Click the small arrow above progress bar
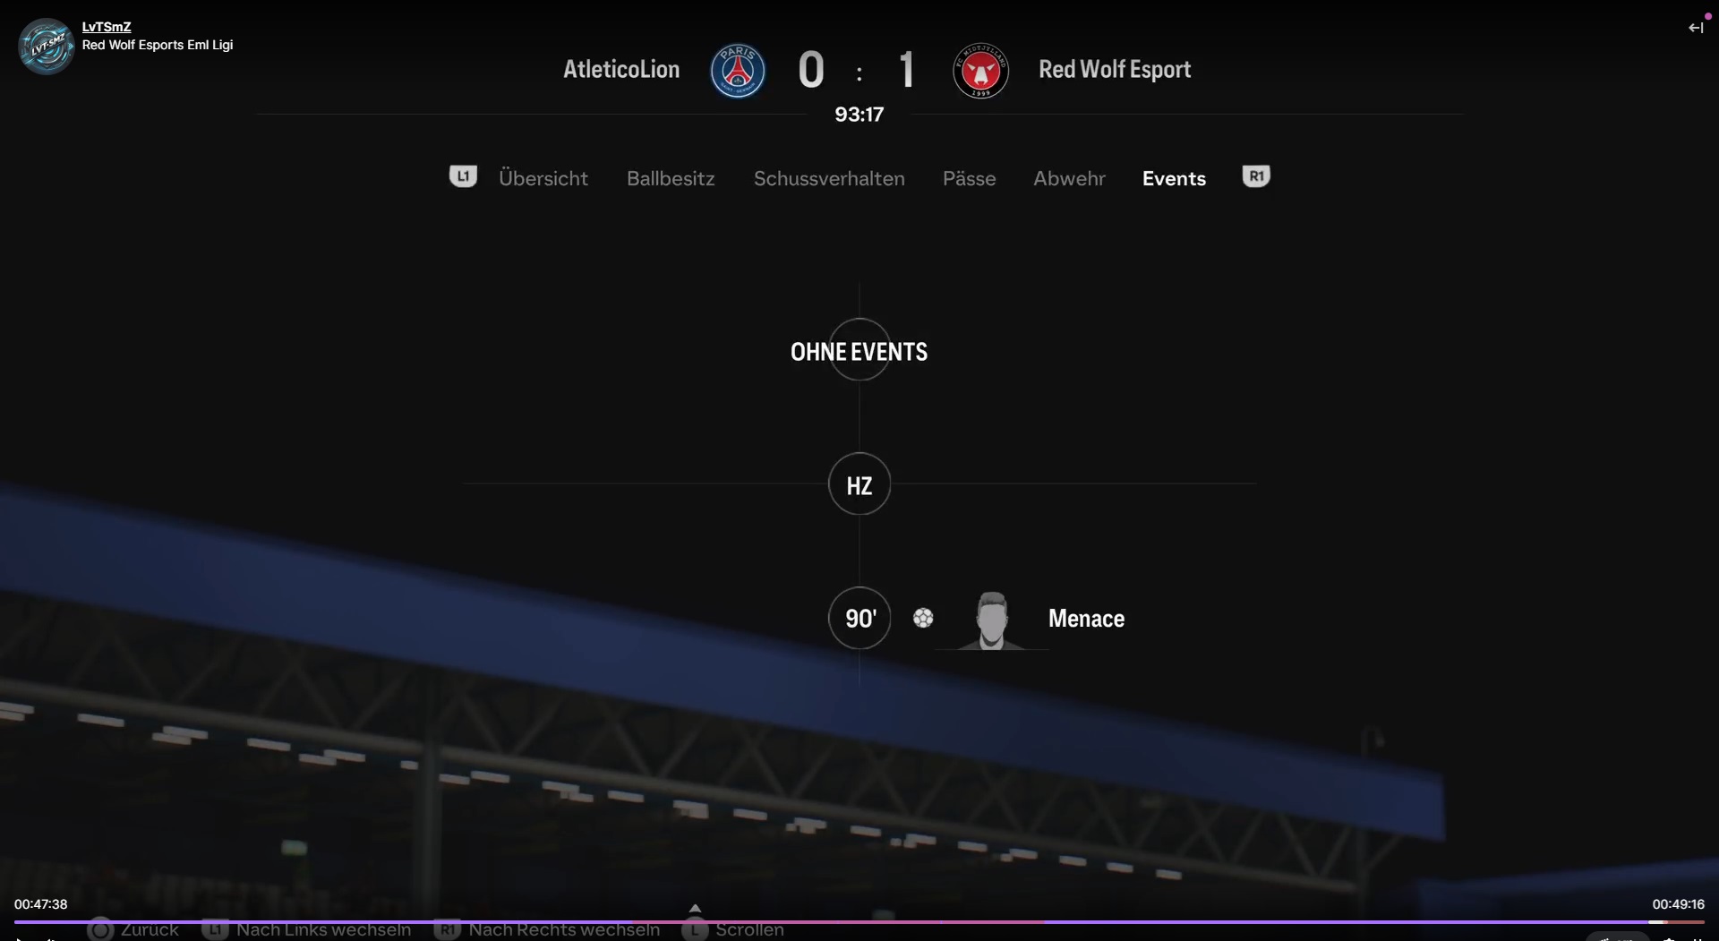Image resolution: width=1719 pixels, height=941 pixels. coord(695,908)
